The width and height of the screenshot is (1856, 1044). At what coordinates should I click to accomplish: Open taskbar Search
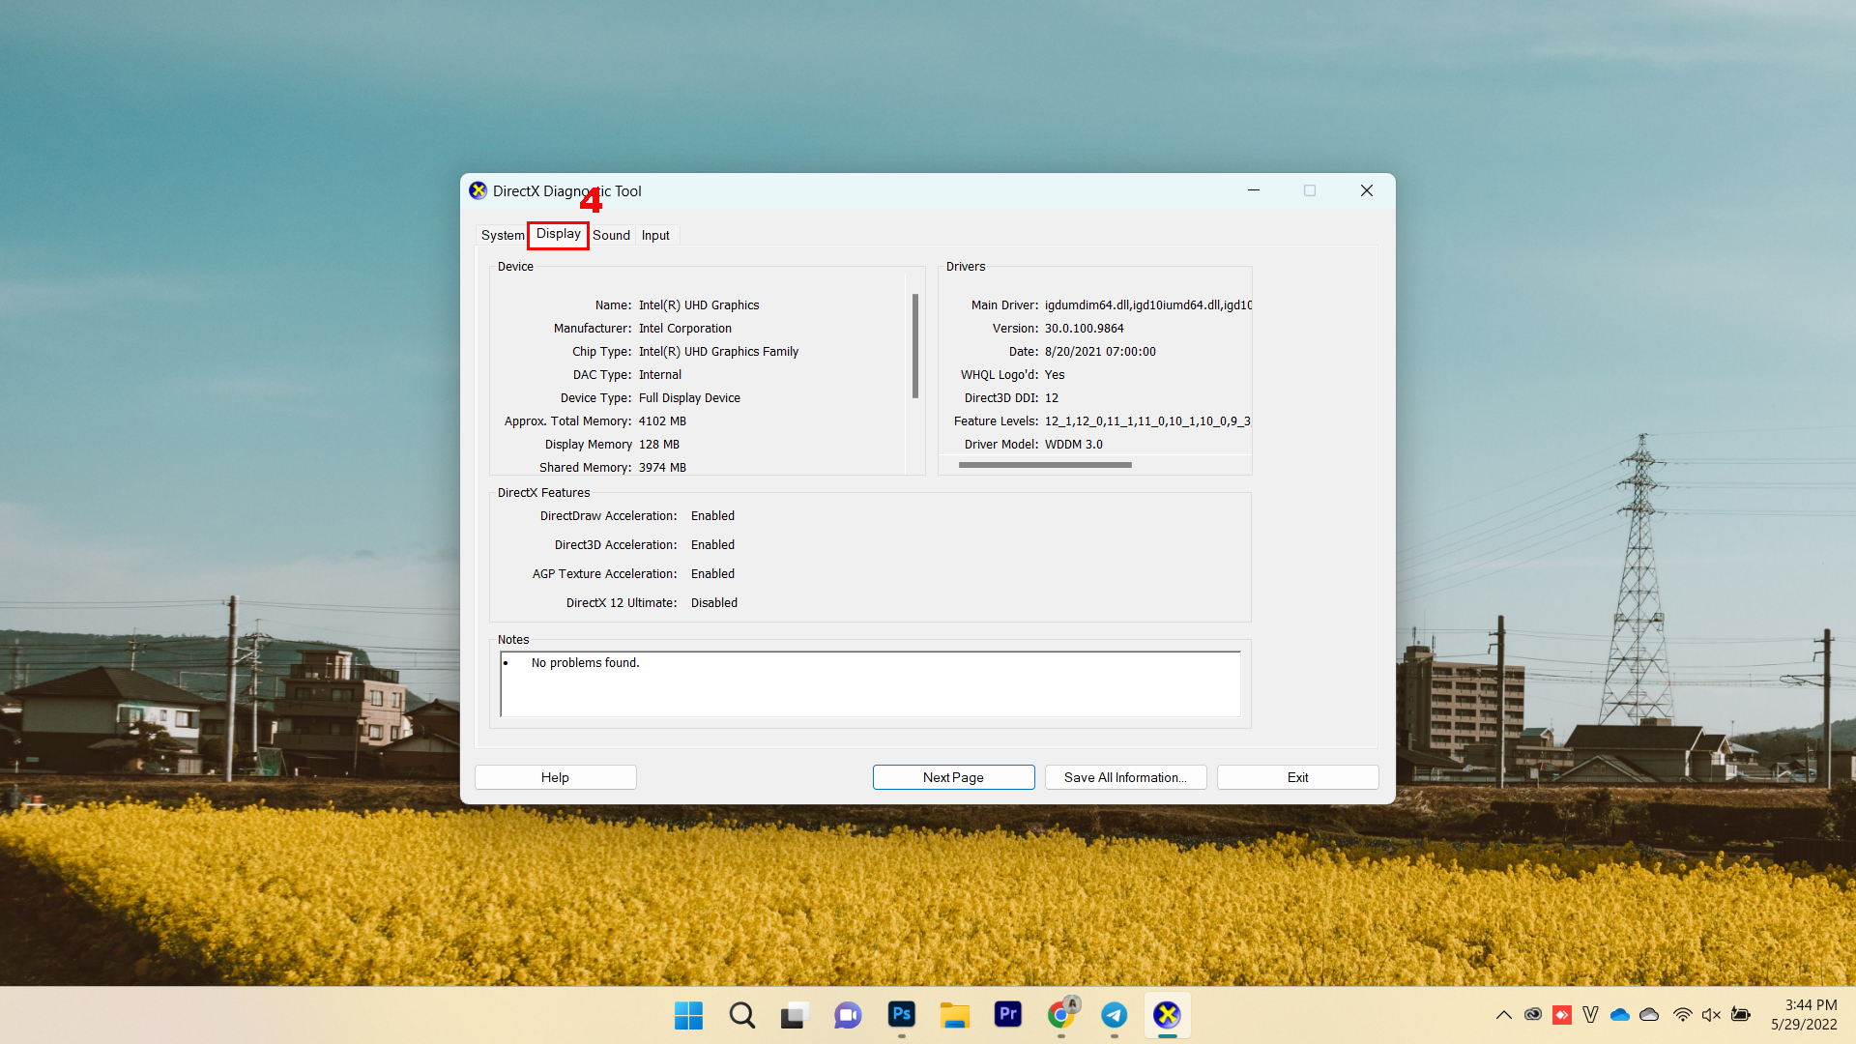pyautogui.click(x=741, y=1015)
